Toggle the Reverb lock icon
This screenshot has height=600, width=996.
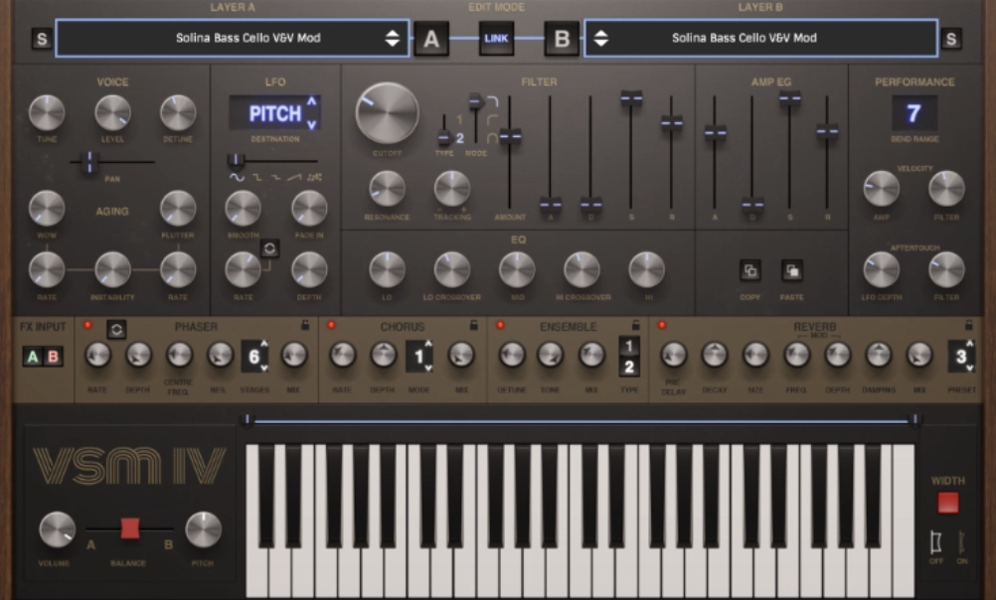969,325
